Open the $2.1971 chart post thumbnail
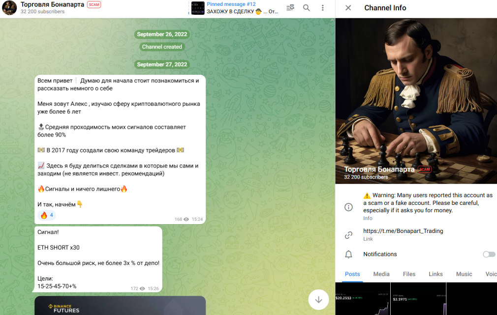The image size is (497, 315). tap(418, 299)
